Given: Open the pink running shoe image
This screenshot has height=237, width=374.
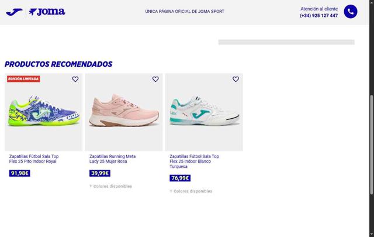Looking at the screenshot, I should pyautogui.click(x=124, y=112).
